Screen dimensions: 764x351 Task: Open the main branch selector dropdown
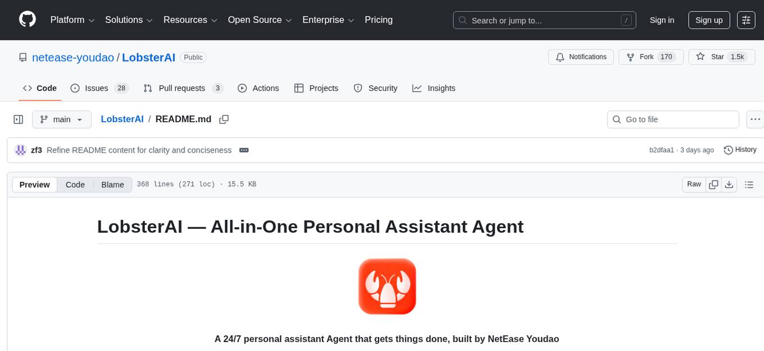click(x=61, y=119)
